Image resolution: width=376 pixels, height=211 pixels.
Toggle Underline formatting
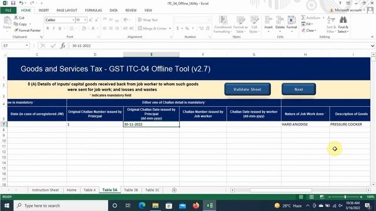(x=59, y=29)
